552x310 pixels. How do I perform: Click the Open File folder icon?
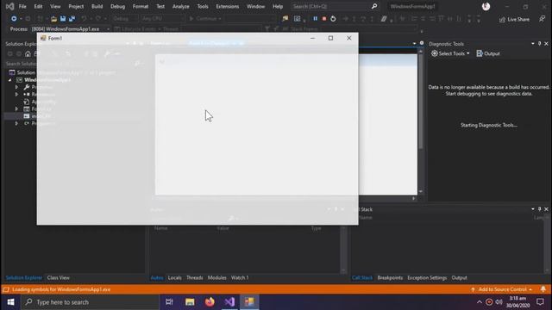pos(53,19)
